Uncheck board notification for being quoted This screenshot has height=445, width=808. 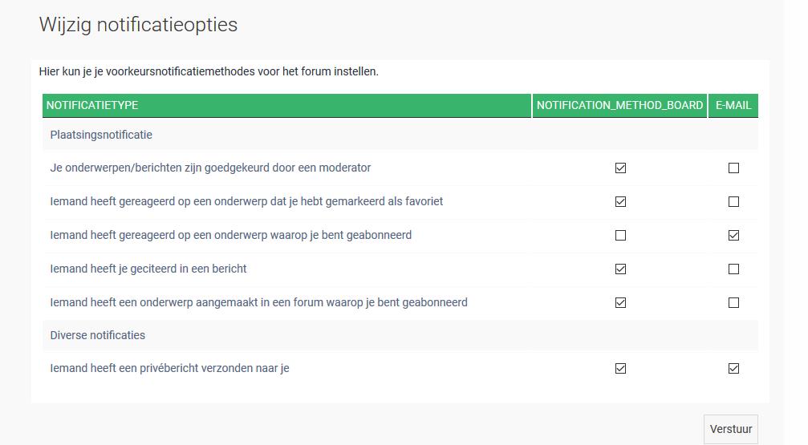click(620, 269)
